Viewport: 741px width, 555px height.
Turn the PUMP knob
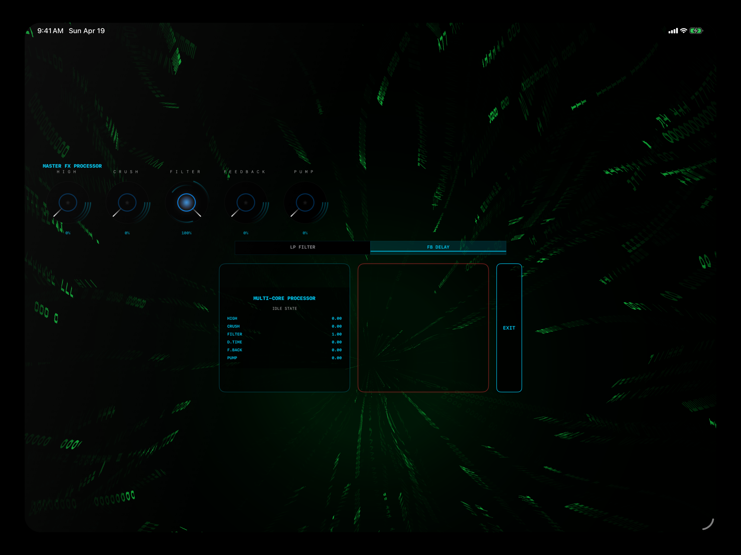(x=305, y=202)
